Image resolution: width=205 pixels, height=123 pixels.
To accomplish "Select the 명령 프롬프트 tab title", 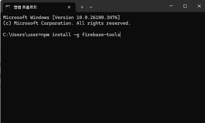I will coord(25,7).
